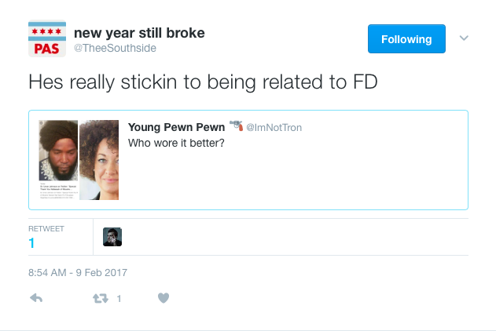The width and height of the screenshot is (496, 331).
Task: Click the gun emoji beside Young Pewn Pewn
Action: pyautogui.click(x=236, y=126)
